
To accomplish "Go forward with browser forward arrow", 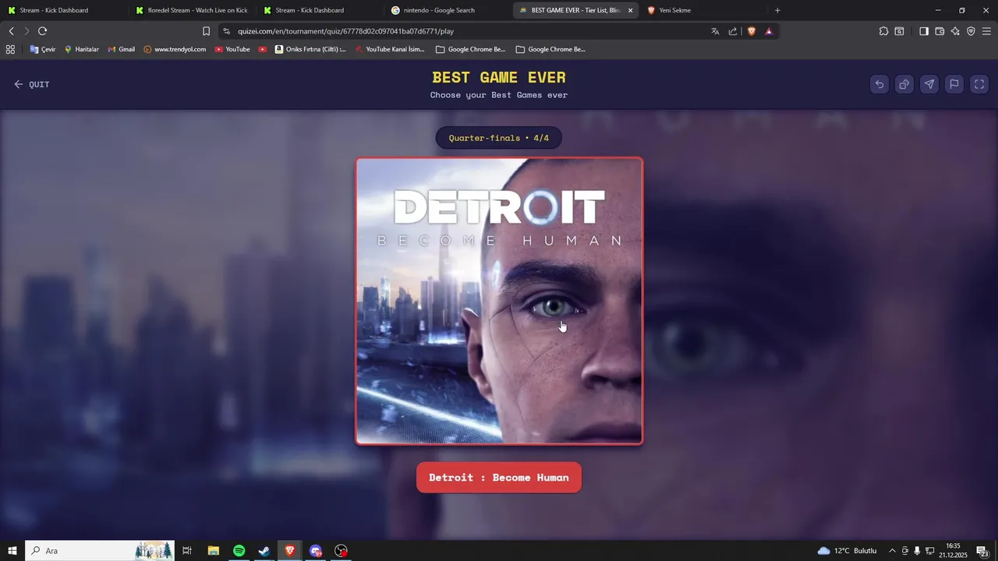I will click(27, 31).
